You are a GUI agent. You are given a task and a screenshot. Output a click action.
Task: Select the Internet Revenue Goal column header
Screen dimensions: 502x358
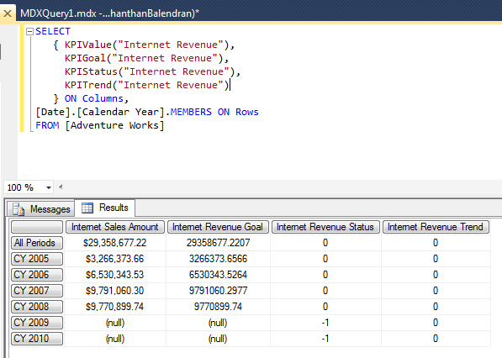click(218, 227)
